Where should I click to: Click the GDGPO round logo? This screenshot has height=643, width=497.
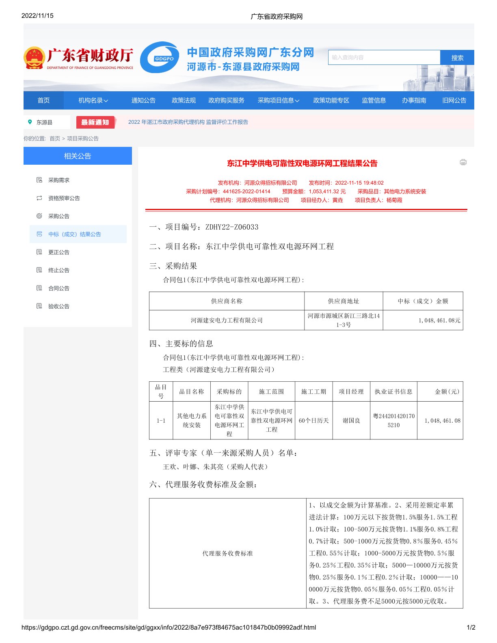tap(160, 58)
